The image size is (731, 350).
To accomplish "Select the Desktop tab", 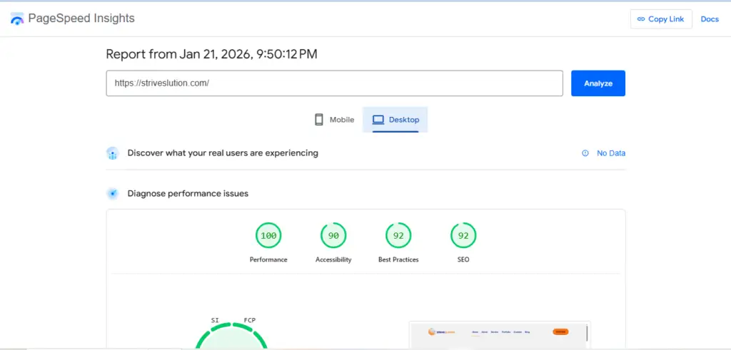I will tap(395, 120).
